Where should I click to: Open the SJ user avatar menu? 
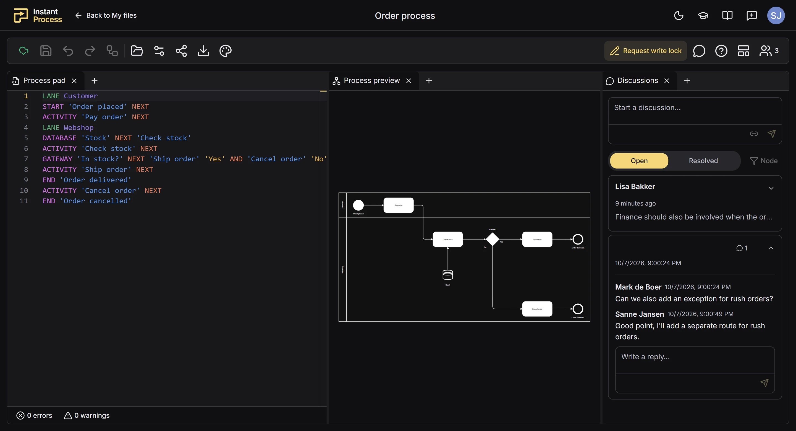coord(776,15)
